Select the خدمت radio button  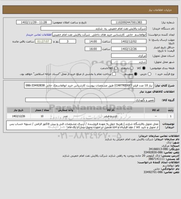point(132,68)
